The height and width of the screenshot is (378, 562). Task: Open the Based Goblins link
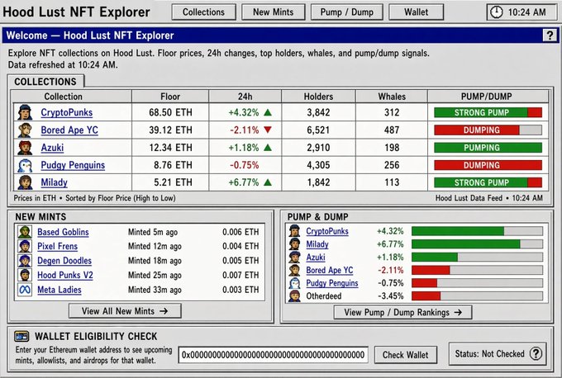[63, 232]
